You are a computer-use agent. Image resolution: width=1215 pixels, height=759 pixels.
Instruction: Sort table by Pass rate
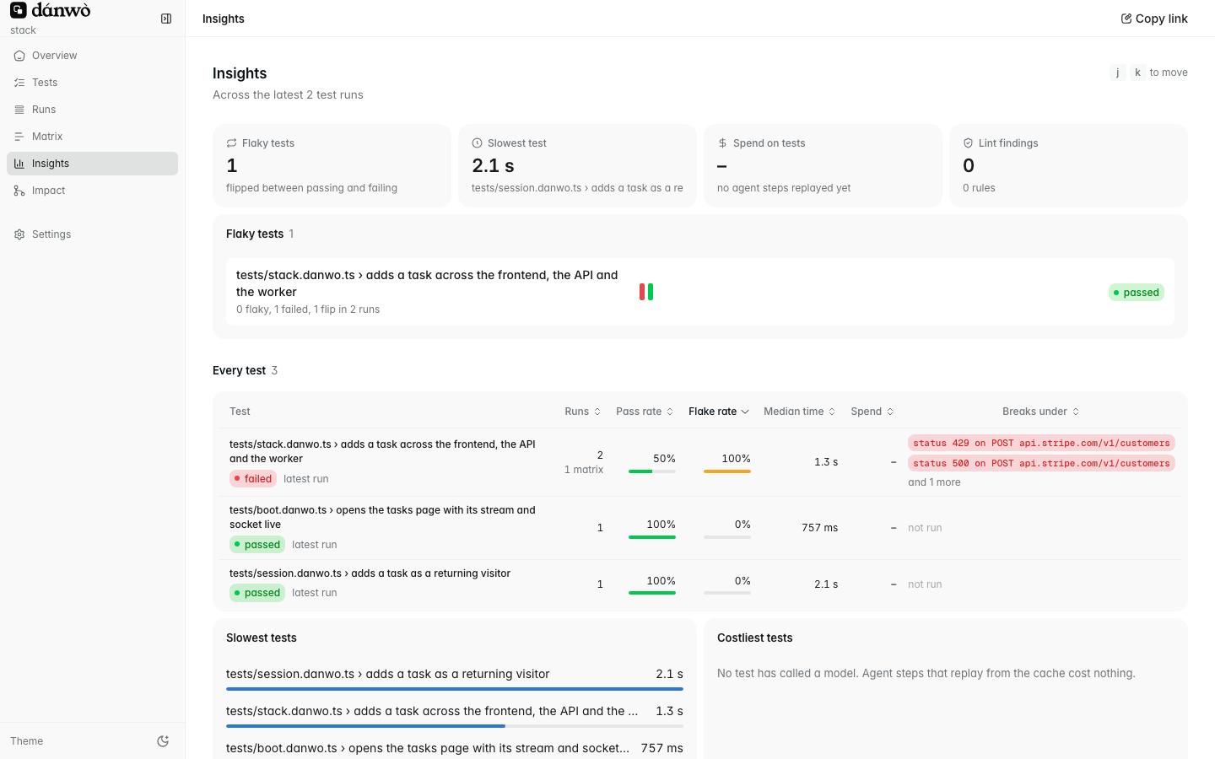pos(645,412)
